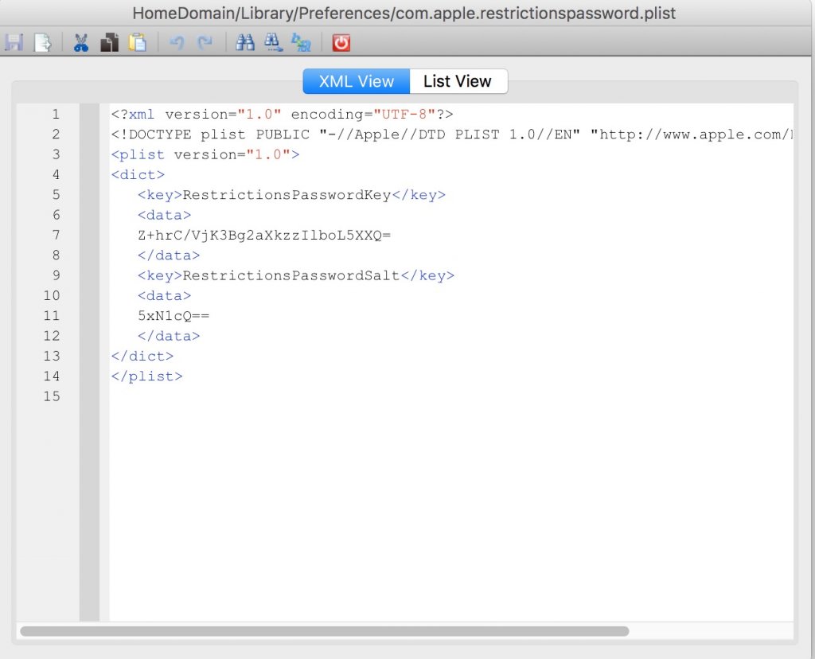The height and width of the screenshot is (659, 815).
Task: Click line number 7 in the gutter
Action: [x=56, y=235]
